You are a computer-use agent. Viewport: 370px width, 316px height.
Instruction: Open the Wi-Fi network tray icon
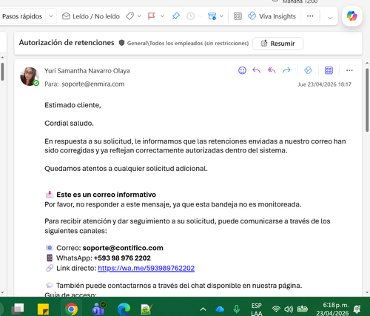tap(276, 309)
